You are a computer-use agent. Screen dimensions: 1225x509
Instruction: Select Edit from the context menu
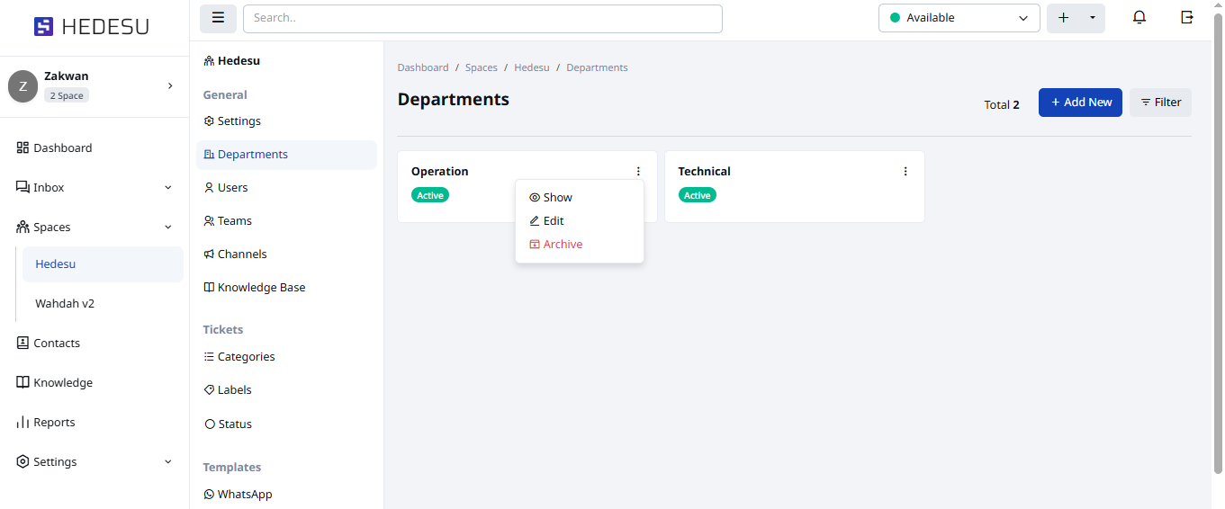click(x=553, y=221)
